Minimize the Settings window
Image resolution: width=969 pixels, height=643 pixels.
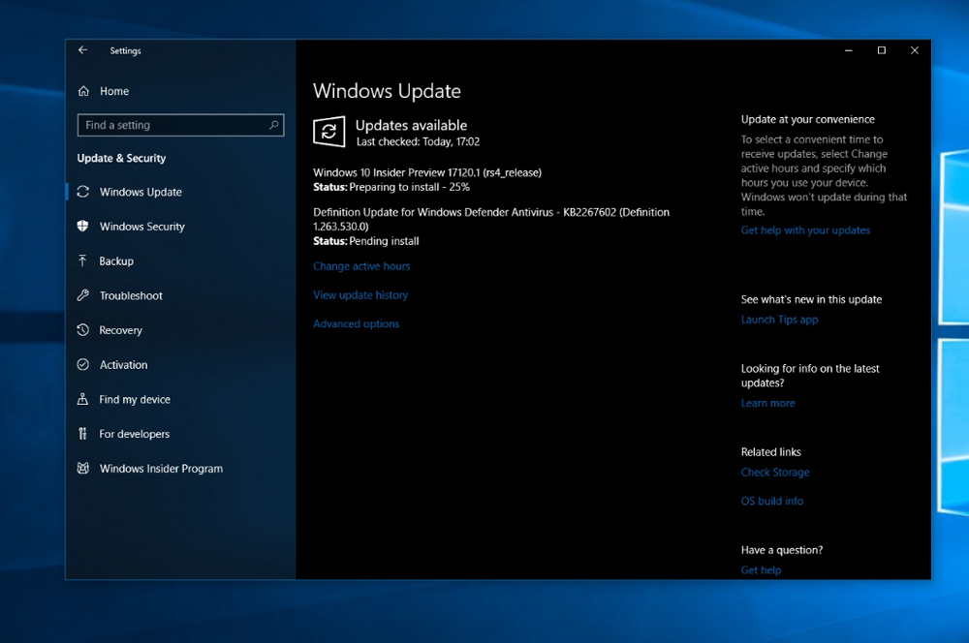849,50
